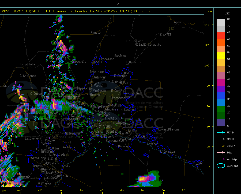Select the red 60 dBZ color swatch
The image size is (241, 194).
click(x=221, y=36)
